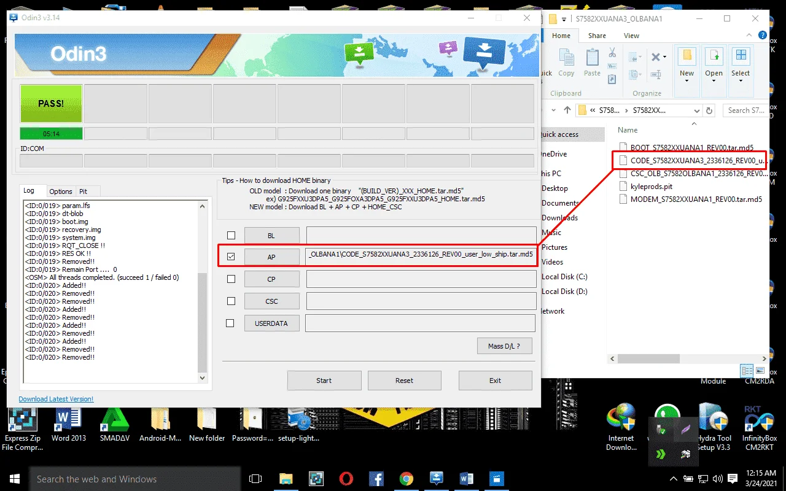Switch to the Options tab in Odin3
This screenshot has height=491, width=786.
pyautogui.click(x=61, y=191)
